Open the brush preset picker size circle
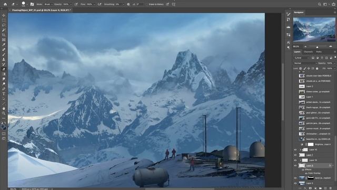The height and width of the screenshot is (190, 337). click(23, 4)
